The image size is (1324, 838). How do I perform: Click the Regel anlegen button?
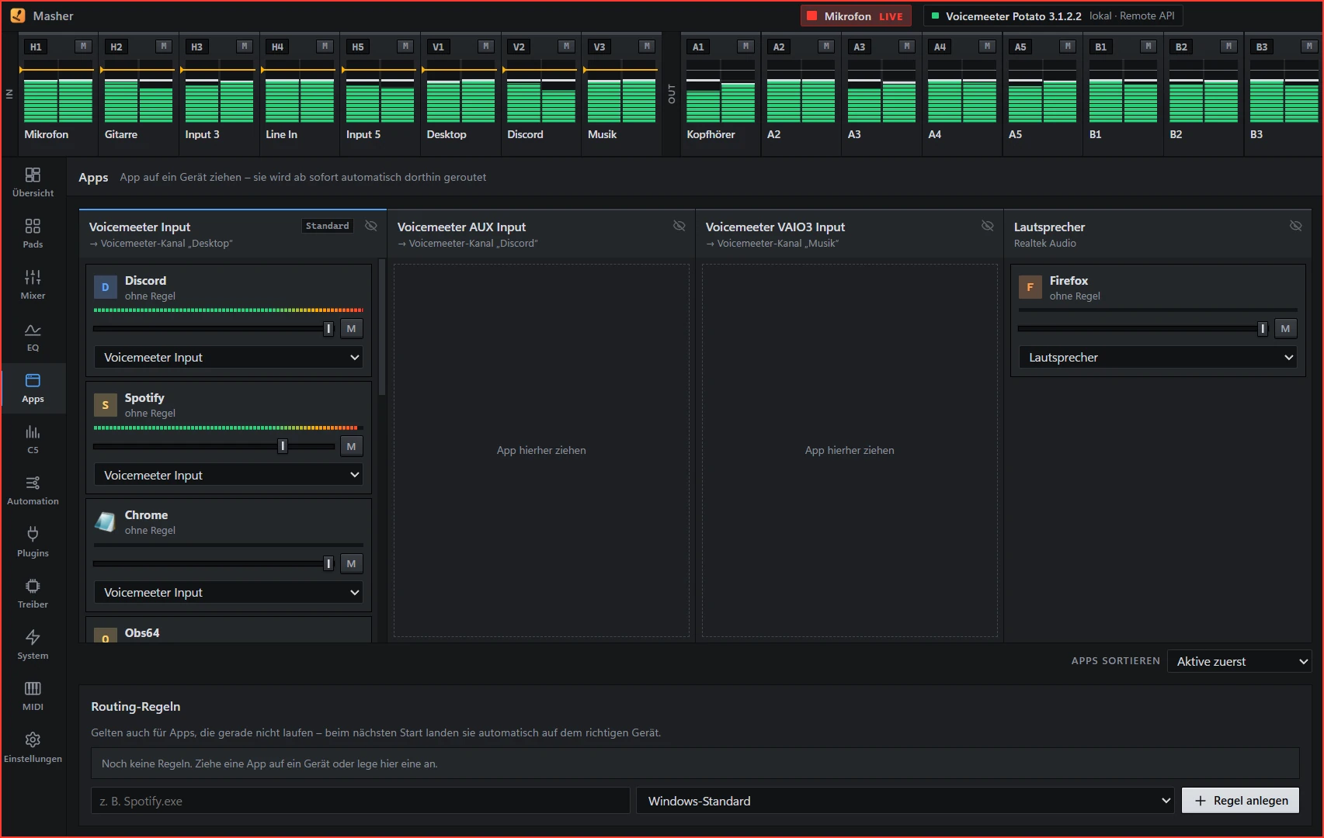1240,801
